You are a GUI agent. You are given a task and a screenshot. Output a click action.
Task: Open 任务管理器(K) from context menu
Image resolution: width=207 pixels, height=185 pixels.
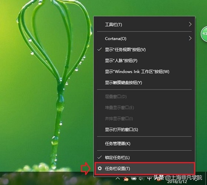tap(144, 144)
